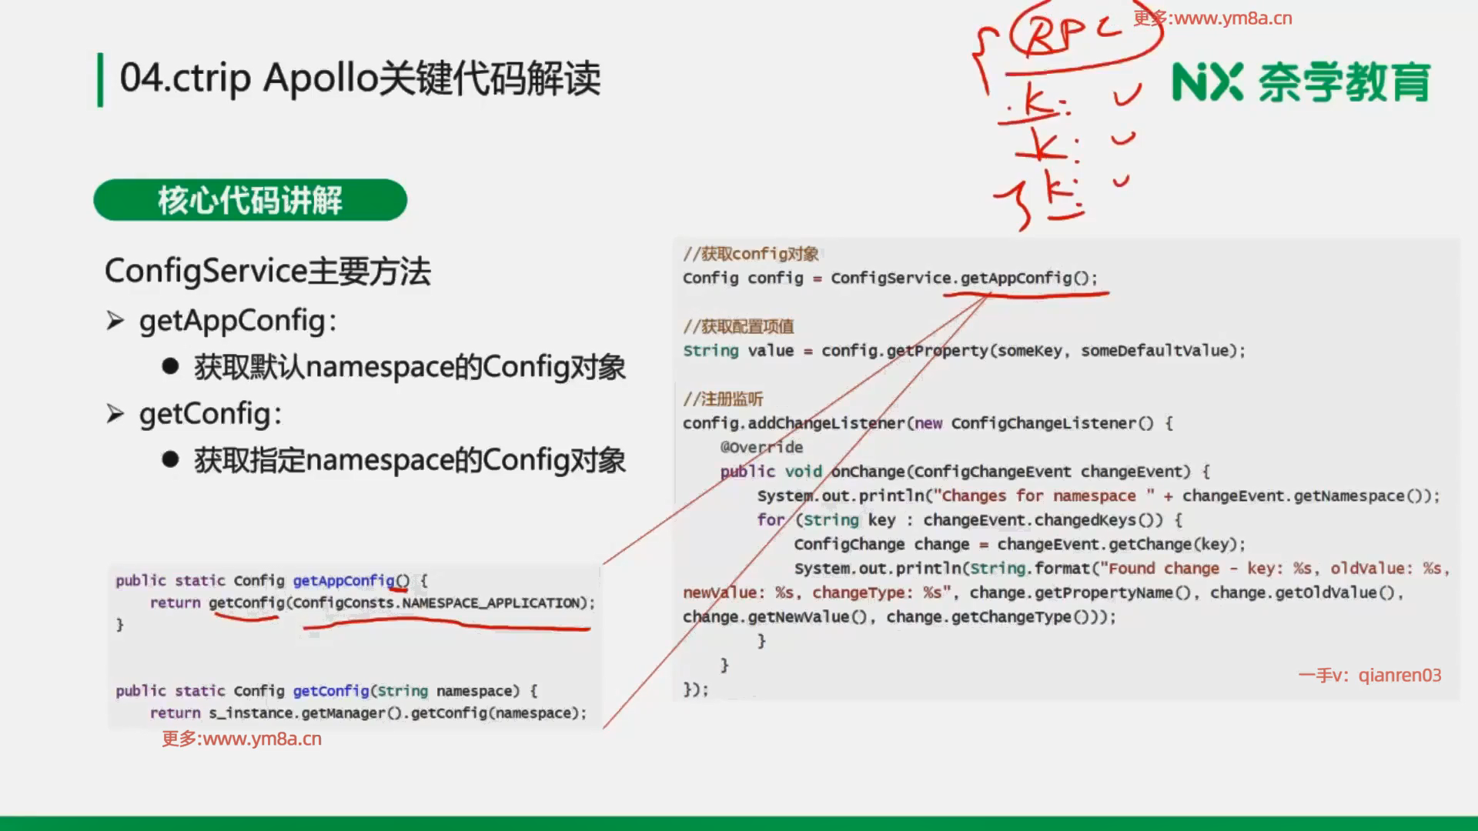This screenshot has width=1478, height=831.
Task: Click the ConfigService主要方法 heading
Action: point(267,272)
